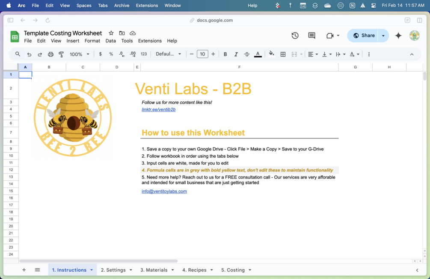Open the Share options dropdown arrow

(x=383, y=35)
